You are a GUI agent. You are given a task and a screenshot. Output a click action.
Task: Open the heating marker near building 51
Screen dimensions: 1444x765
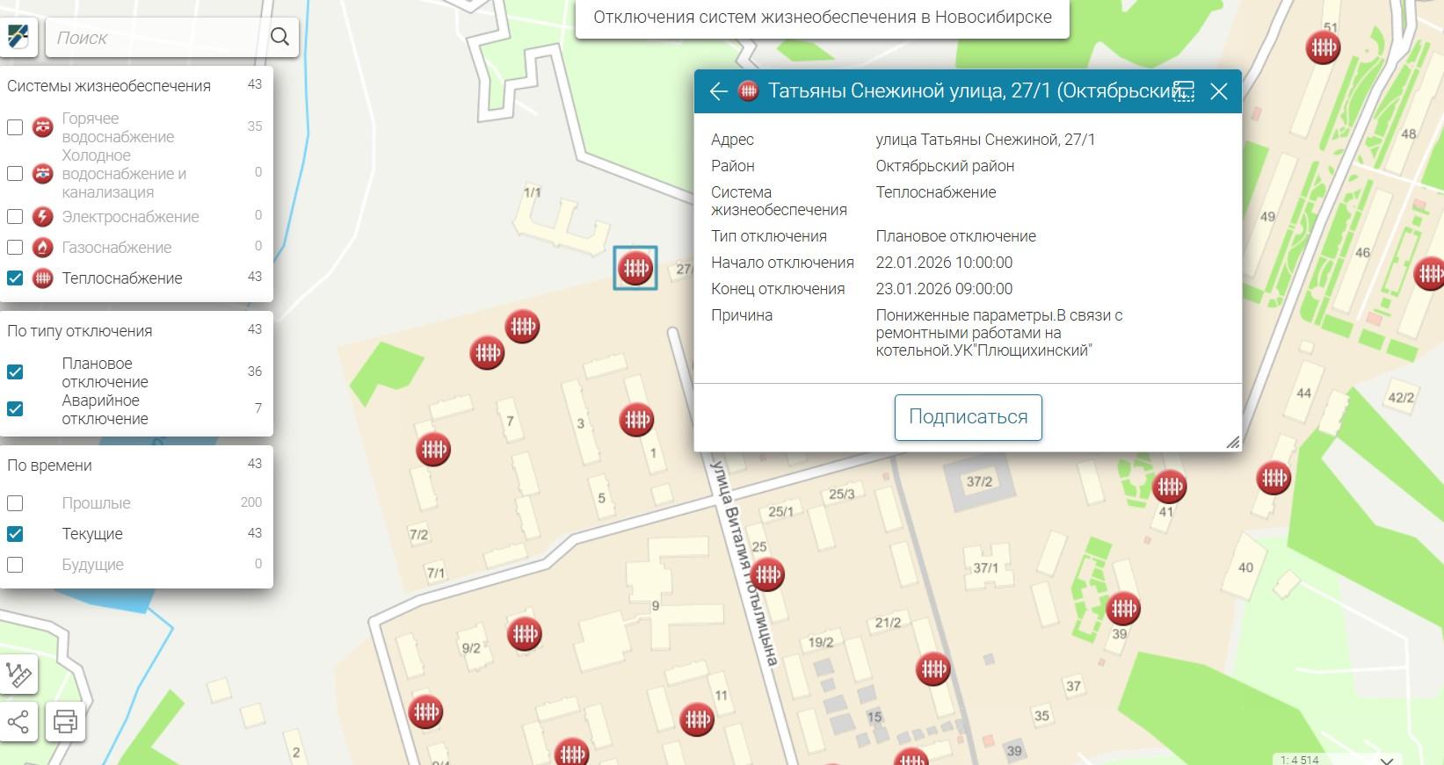(1323, 47)
